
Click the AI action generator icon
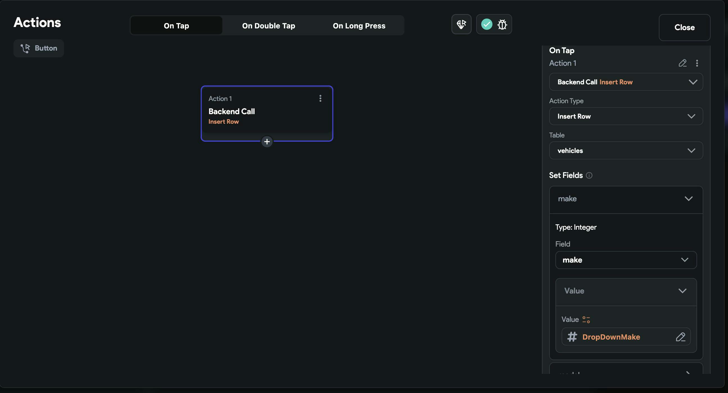pos(461,24)
